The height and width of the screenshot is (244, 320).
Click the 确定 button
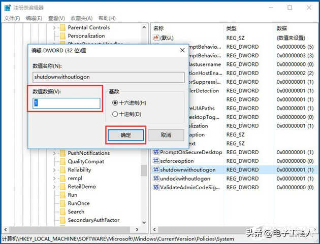pos(126,135)
